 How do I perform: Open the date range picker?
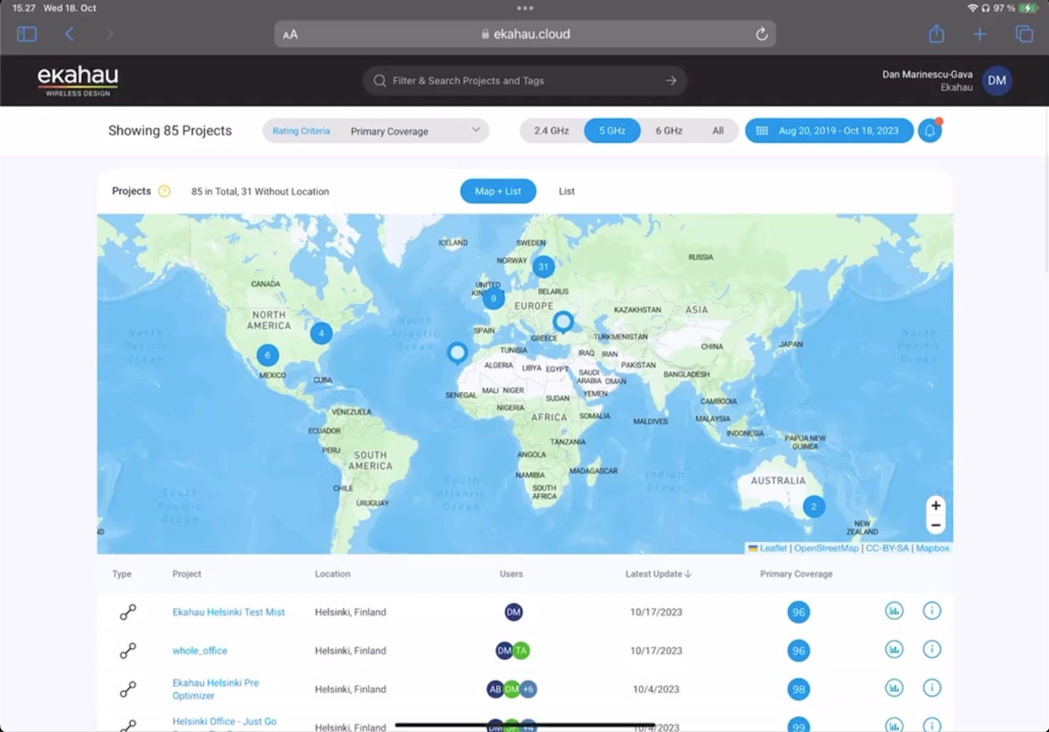[829, 131]
